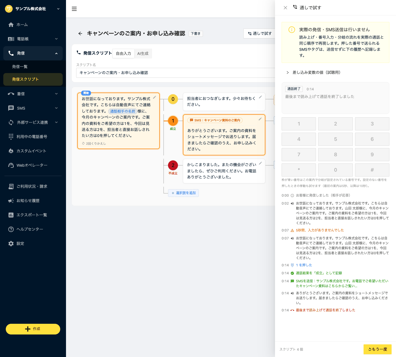Image resolution: width=396 pixels, height=357 pixels.
Task: Open 発信スクリプト in the sidebar
Action: click(33, 79)
